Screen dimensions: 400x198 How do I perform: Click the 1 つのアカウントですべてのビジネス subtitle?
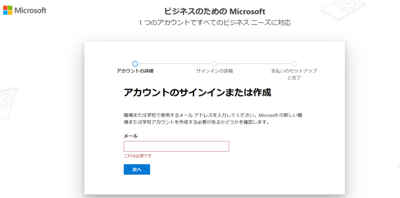pos(214,23)
